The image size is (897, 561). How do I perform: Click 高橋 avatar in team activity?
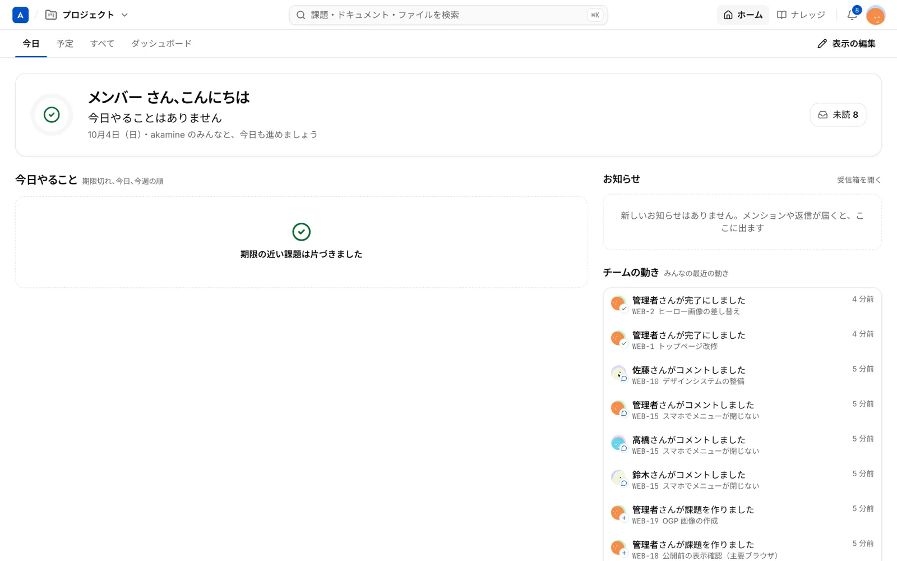click(618, 443)
